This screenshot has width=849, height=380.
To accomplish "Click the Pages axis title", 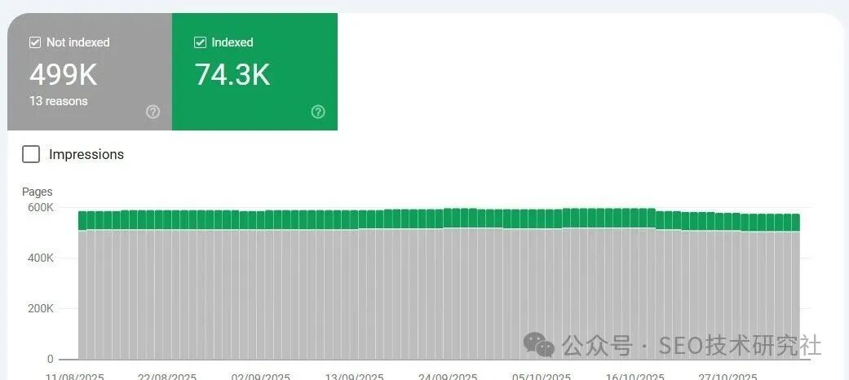I will coord(37,192).
